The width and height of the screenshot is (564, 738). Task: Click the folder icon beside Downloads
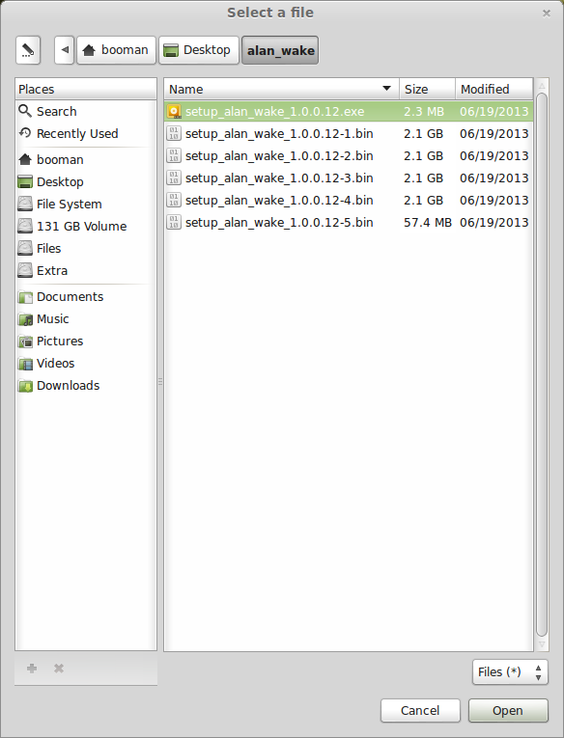pos(25,386)
